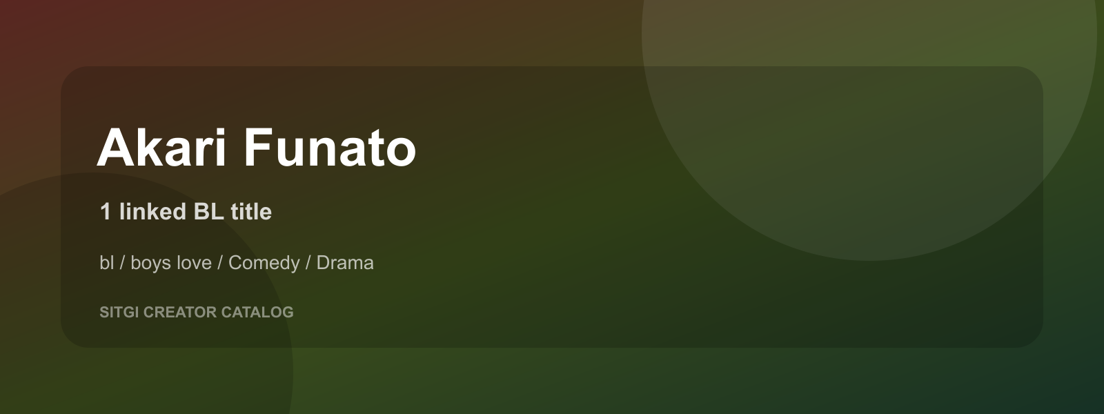This screenshot has width=1104, height=414.
Task: Click the Akari Funato heading
Action: point(257,147)
